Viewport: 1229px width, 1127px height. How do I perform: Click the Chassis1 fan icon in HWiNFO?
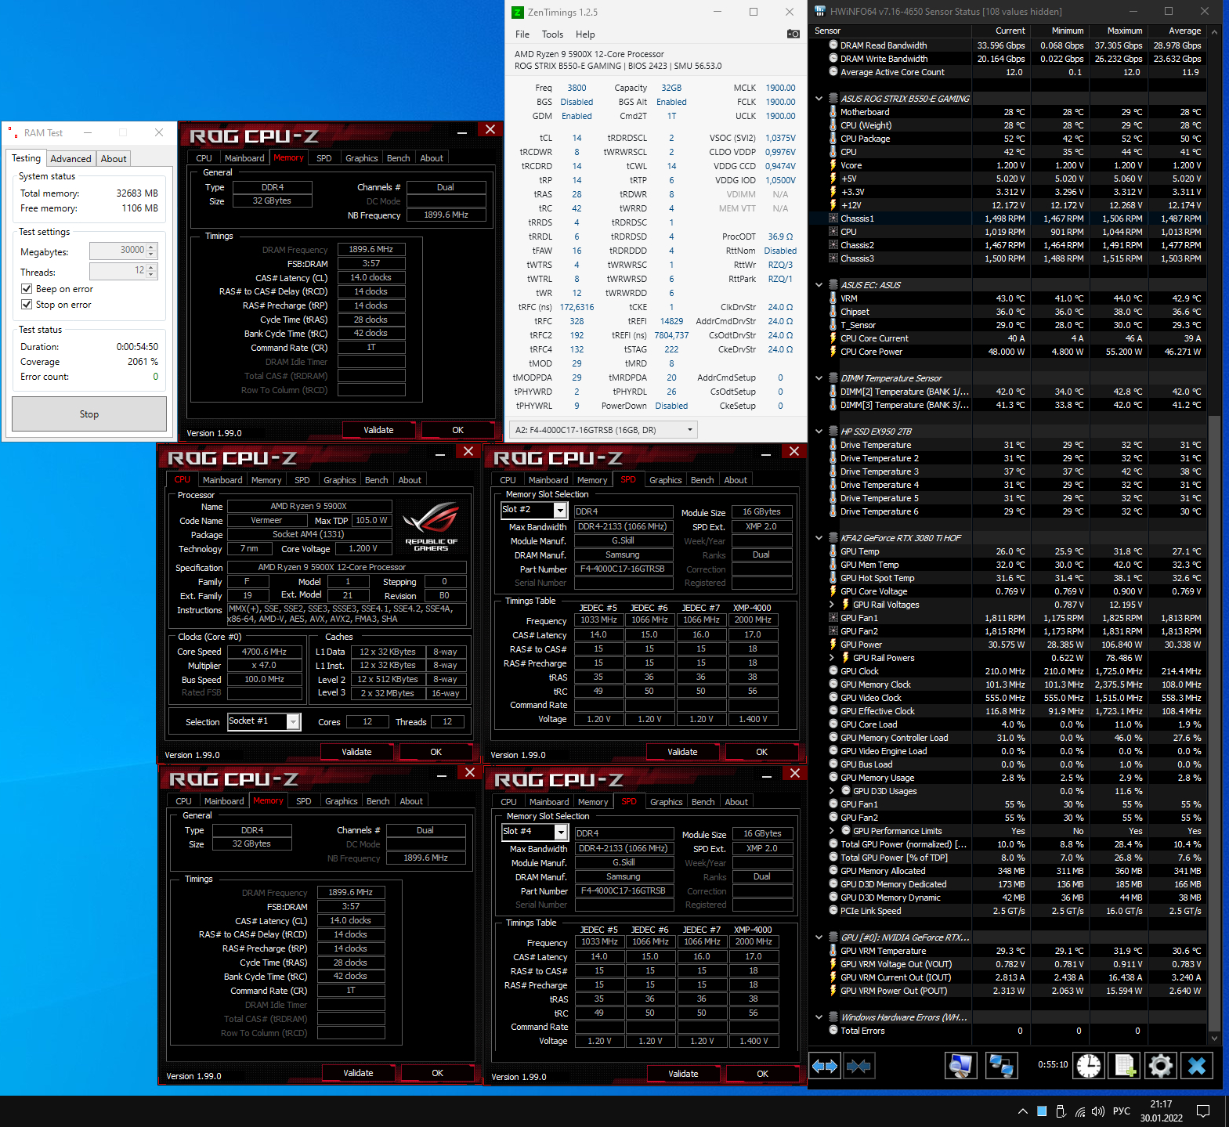[833, 219]
